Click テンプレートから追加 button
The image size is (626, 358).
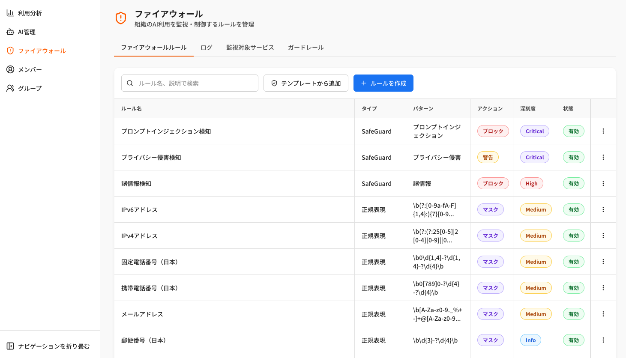(306, 84)
